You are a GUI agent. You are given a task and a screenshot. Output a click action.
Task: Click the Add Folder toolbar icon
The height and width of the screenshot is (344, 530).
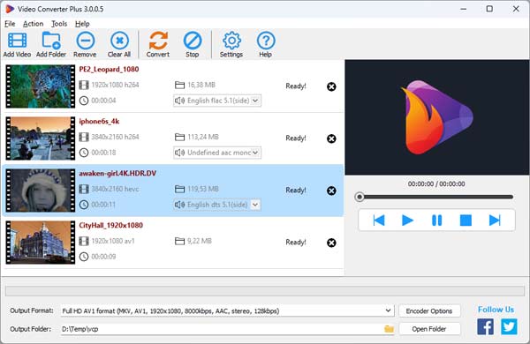51,41
